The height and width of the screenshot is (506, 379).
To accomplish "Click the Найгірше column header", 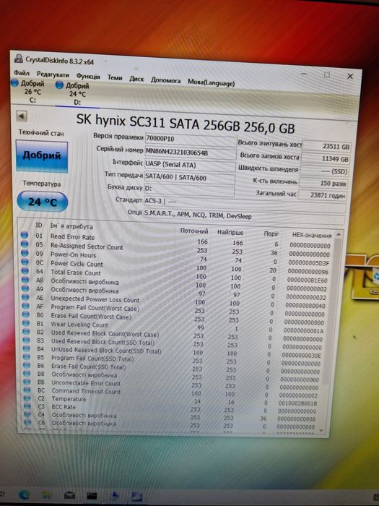I will (230, 232).
